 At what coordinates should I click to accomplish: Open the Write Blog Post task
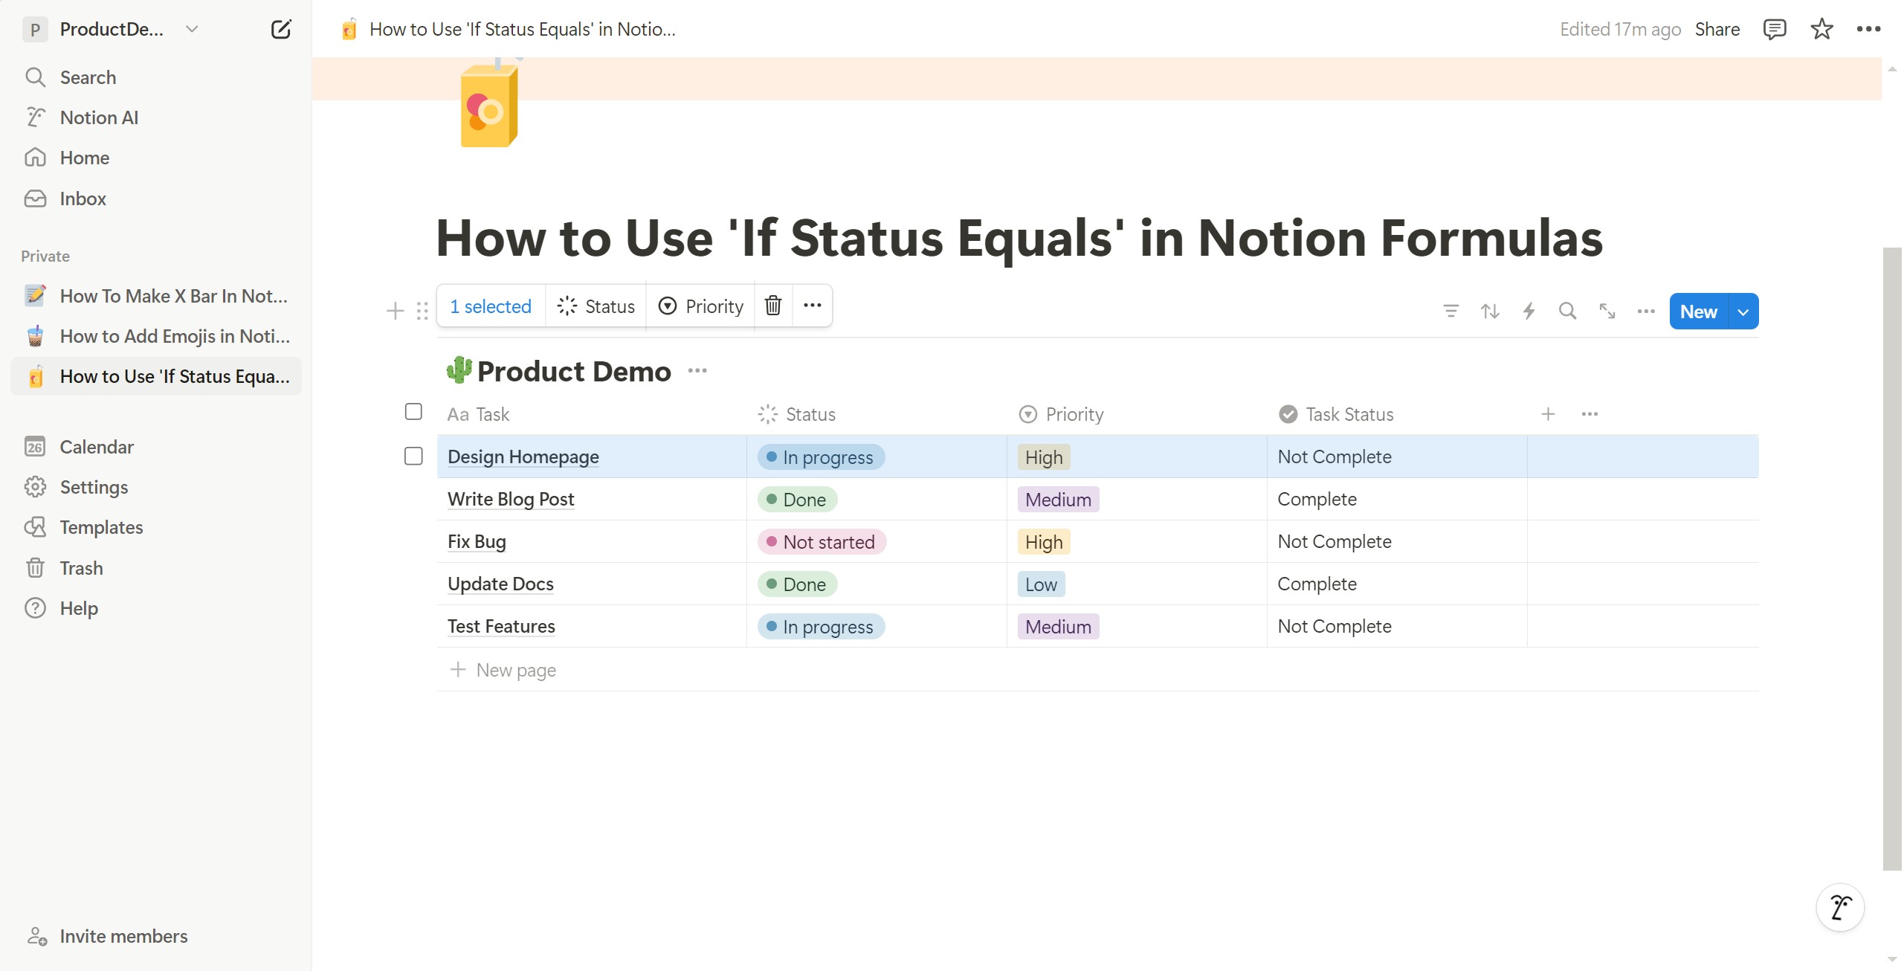(511, 499)
